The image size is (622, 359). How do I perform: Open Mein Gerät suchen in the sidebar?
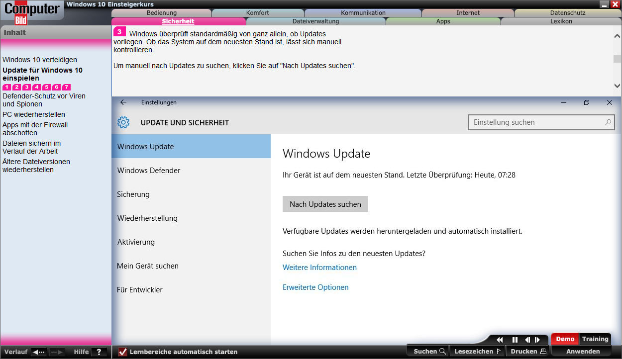191,266
